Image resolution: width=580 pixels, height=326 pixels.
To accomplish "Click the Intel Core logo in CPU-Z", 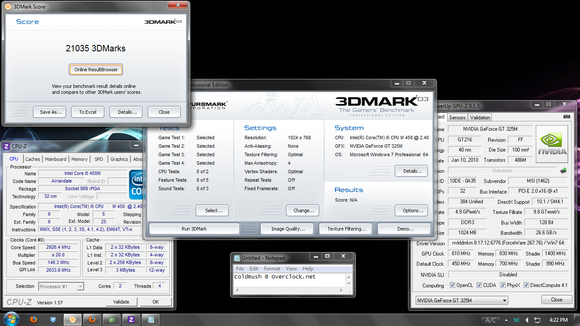I will tap(136, 184).
